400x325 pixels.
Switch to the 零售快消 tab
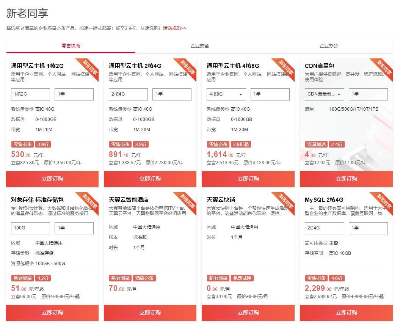(71, 46)
